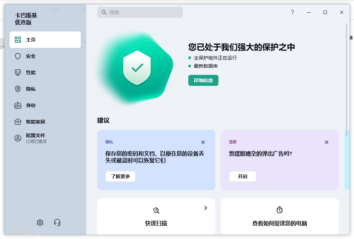
Task: Click the 了解更多 button
Action: coord(120,176)
